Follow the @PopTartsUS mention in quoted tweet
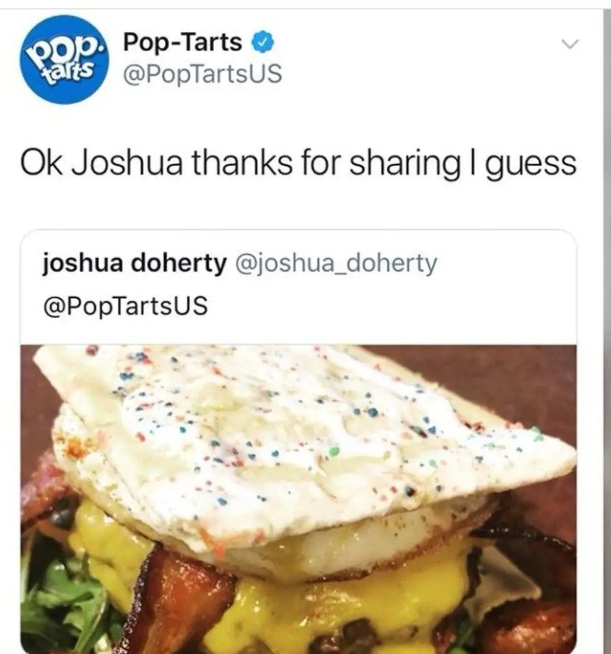The image size is (611, 654). [x=125, y=306]
